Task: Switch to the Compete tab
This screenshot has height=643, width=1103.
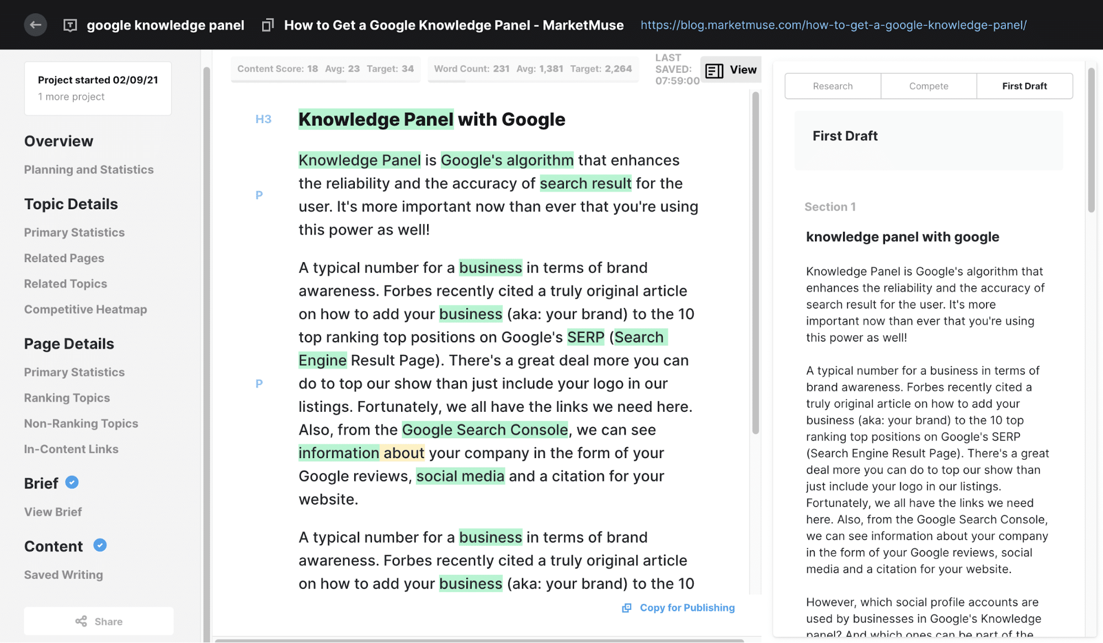Action: click(x=929, y=86)
